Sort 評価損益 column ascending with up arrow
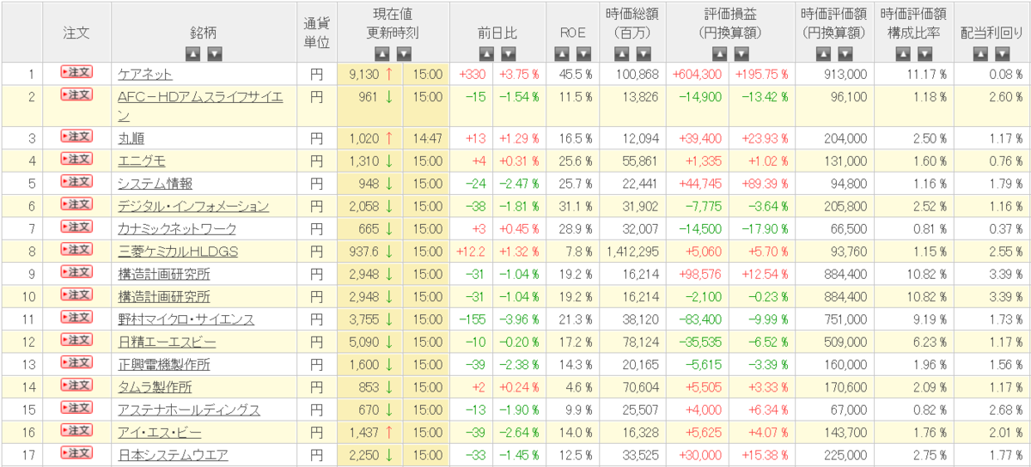This screenshot has width=1031, height=467. point(722,53)
